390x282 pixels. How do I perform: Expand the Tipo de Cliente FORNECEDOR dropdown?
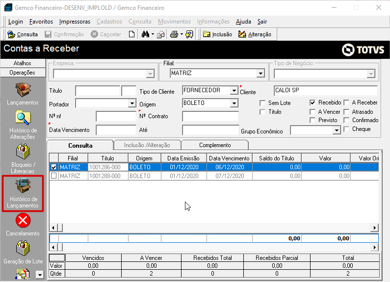(234, 91)
